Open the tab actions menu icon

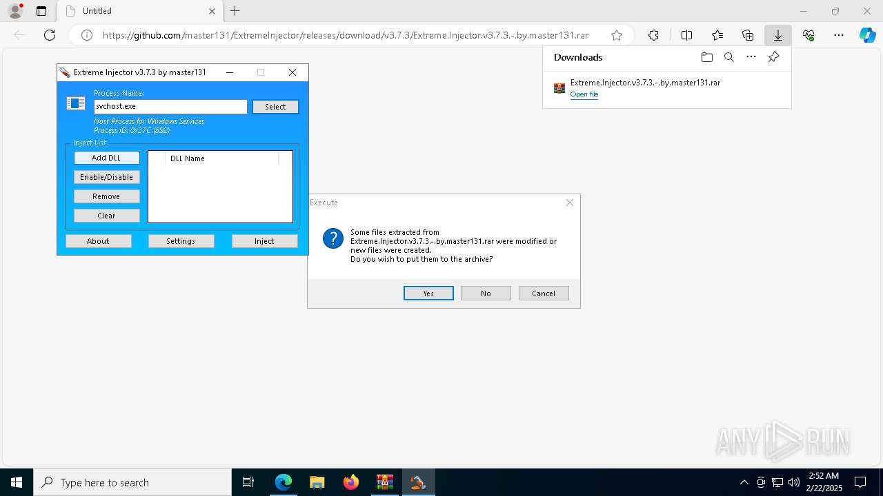click(x=41, y=11)
